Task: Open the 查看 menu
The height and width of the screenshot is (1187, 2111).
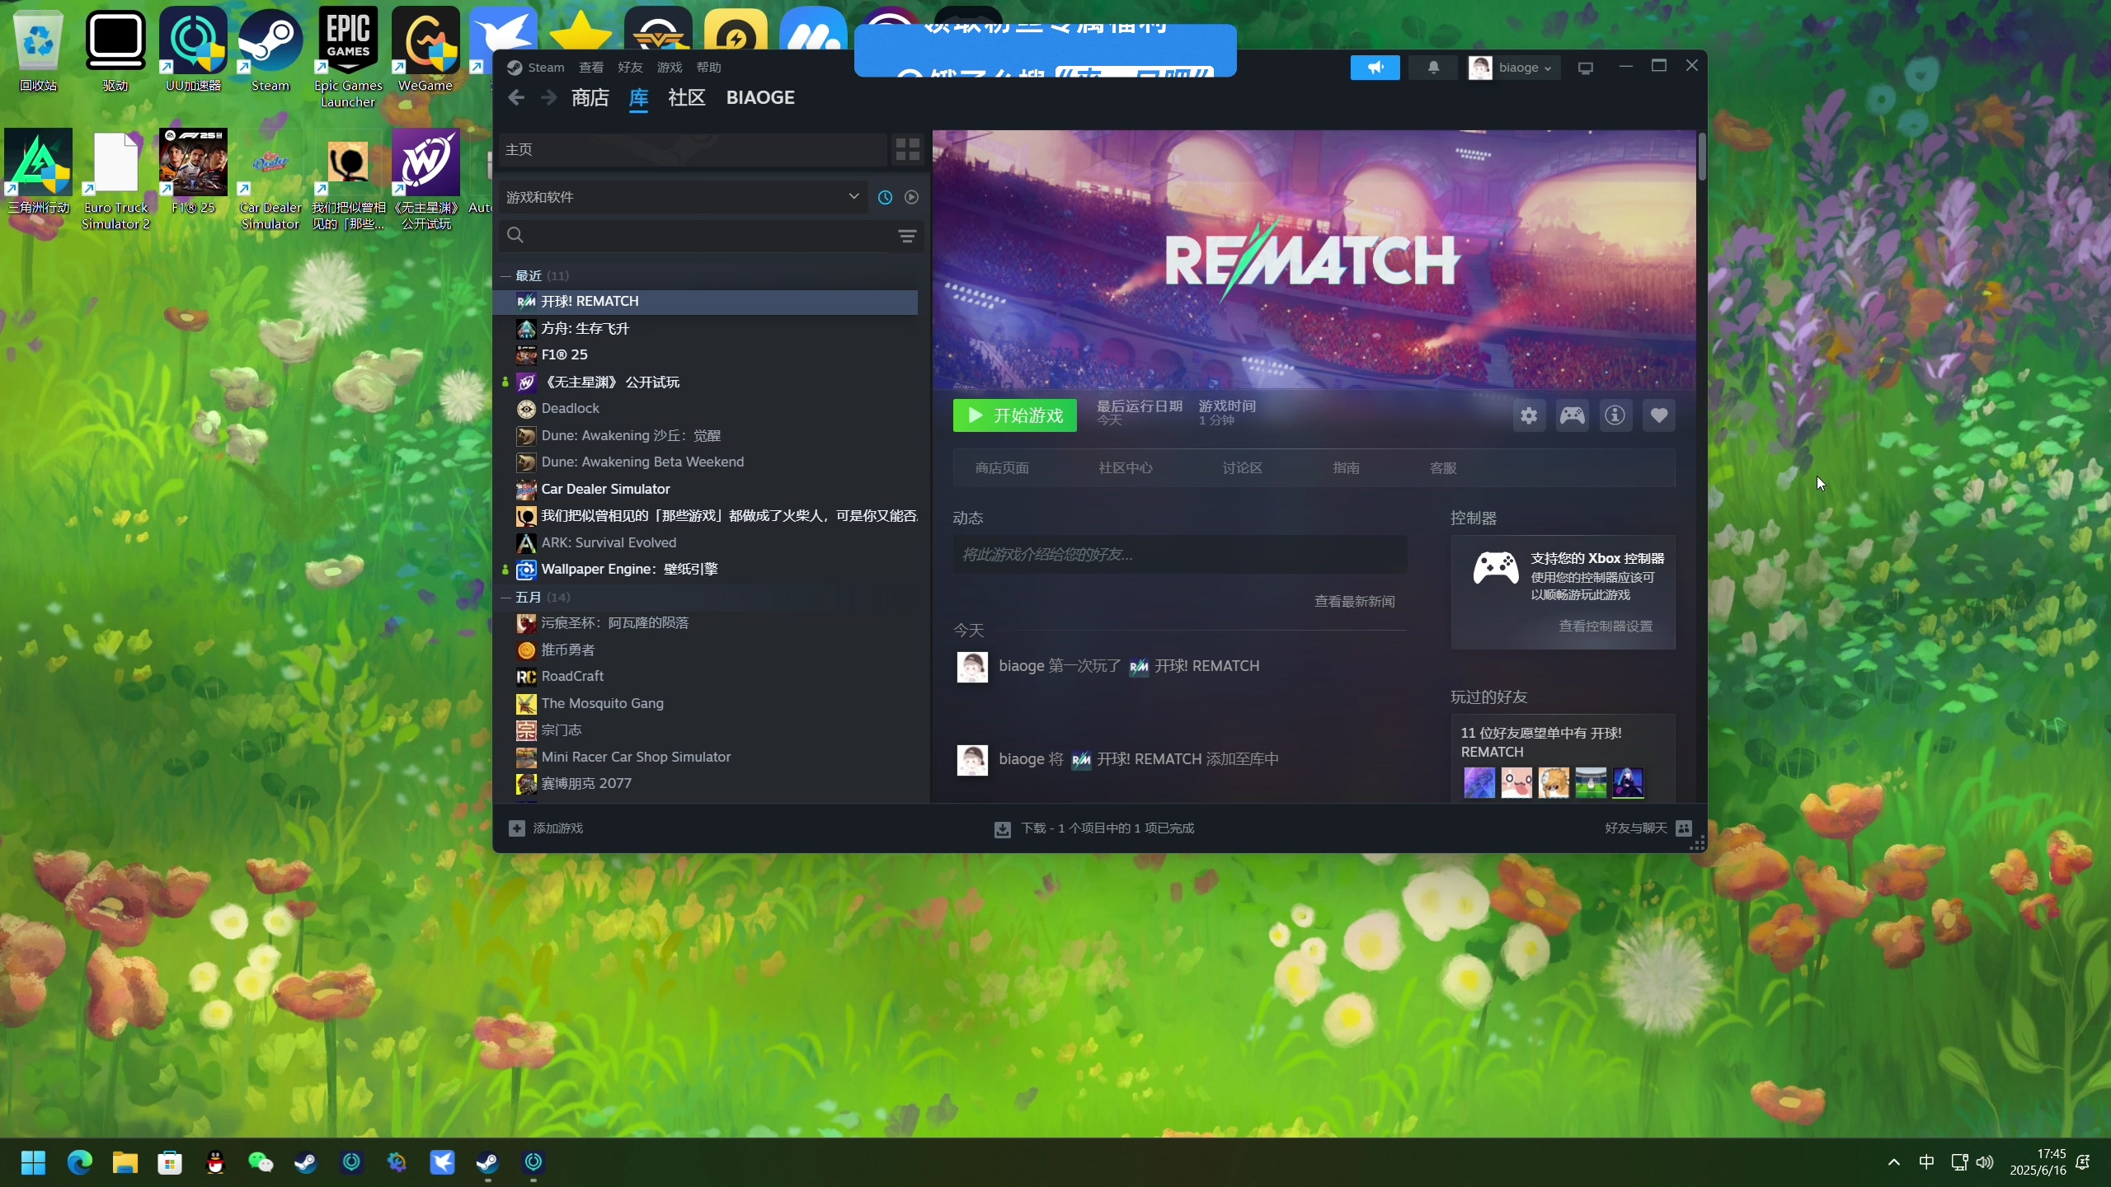Action: tap(591, 68)
